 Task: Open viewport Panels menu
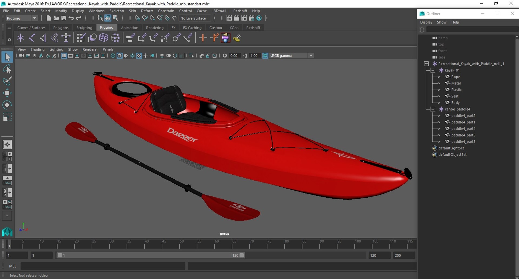click(108, 49)
